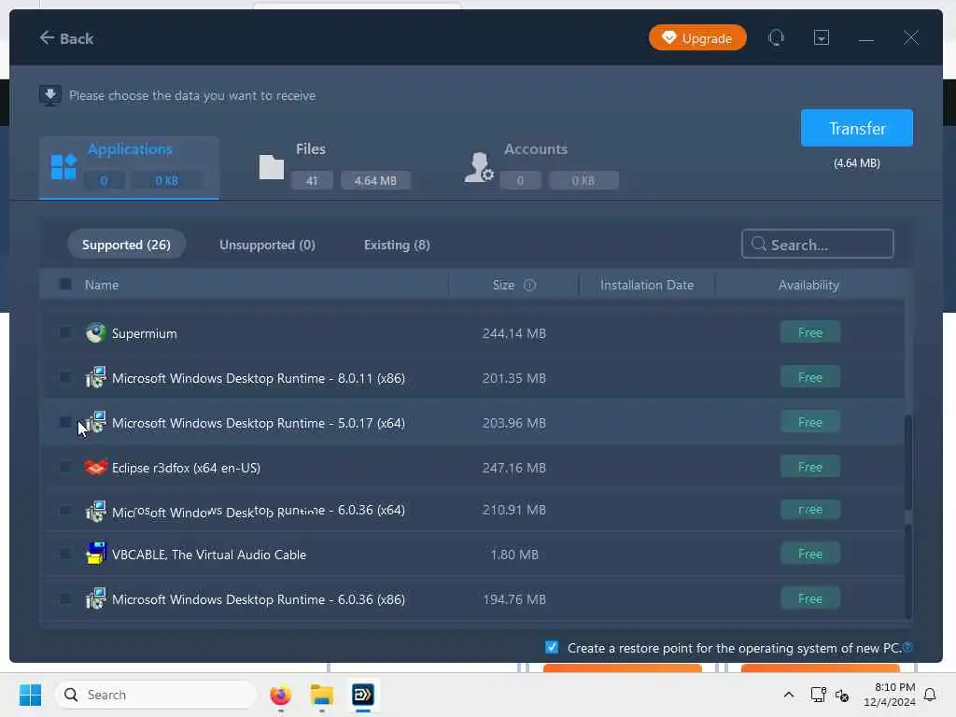Toggle Create a restore point checkbox

(551, 648)
